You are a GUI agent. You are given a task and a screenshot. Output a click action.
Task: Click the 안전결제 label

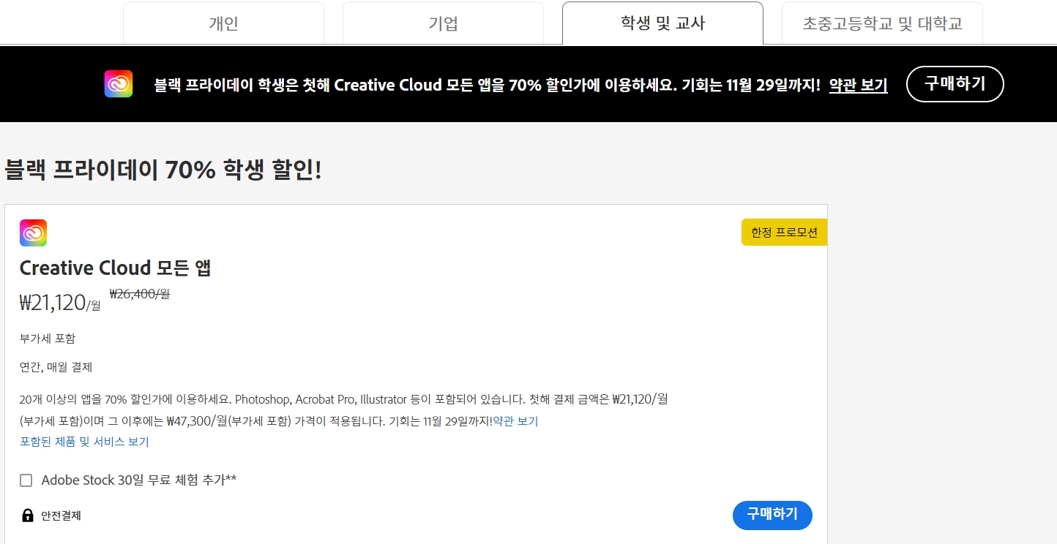pyautogui.click(x=61, y=515)
